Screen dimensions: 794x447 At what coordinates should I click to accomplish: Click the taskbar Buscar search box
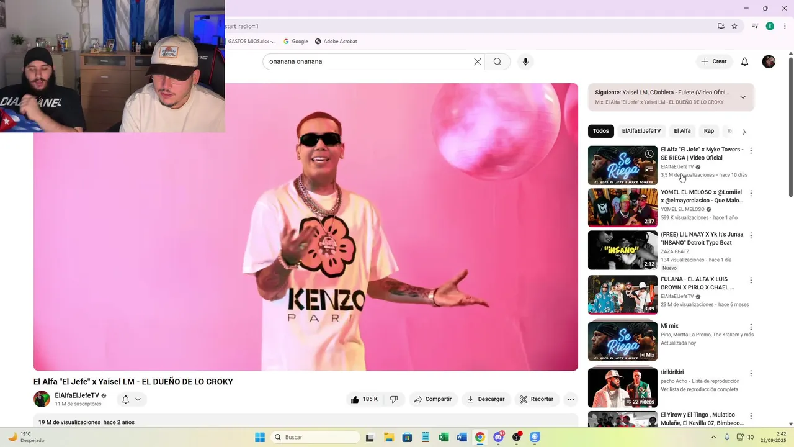coord(314,437)
